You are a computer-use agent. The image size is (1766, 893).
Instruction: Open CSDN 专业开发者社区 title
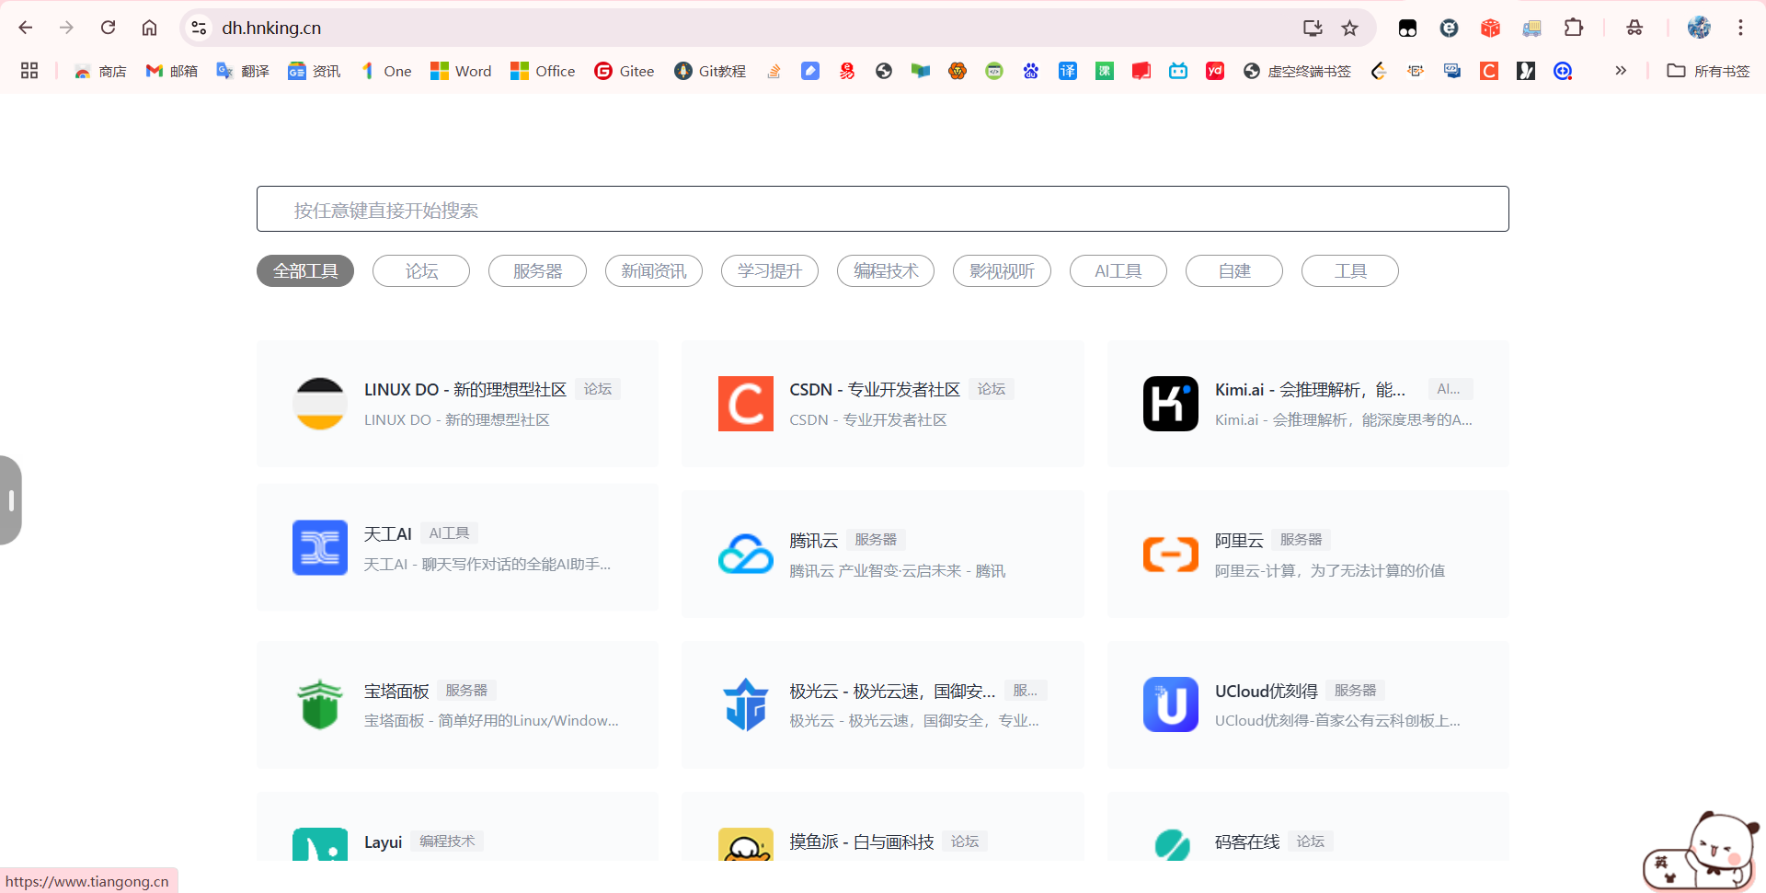(x=875, y=389)
